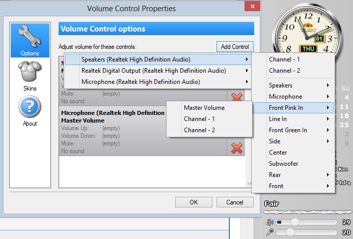Image resolution: width=353 pixels, height=239 pixels.
Task: Click the microphone icon in widget
Action: pos(269,232)
